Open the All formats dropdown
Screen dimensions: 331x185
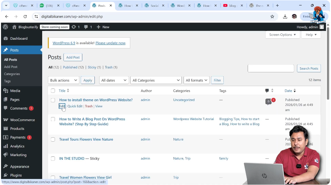[196, 80]
